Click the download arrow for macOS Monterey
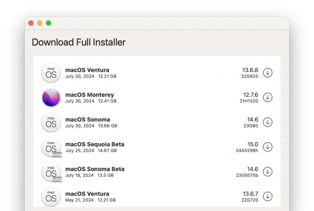 tap(267, 98)
